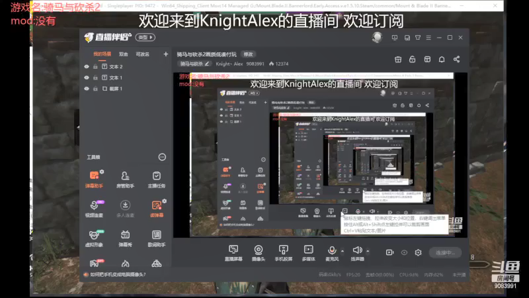Add a 手机投屏 phone mirroring source
The height and width of the screenshot is (298, 529).
tap(284, 253)
